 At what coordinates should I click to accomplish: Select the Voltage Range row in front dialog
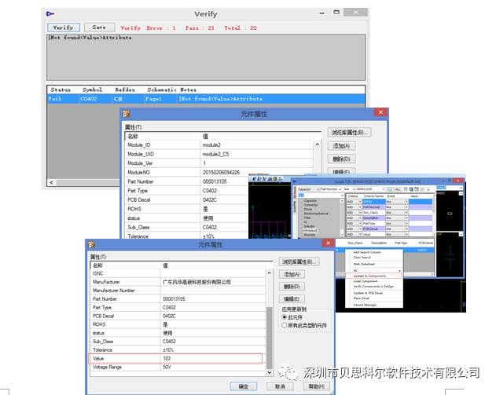point(178,368)
